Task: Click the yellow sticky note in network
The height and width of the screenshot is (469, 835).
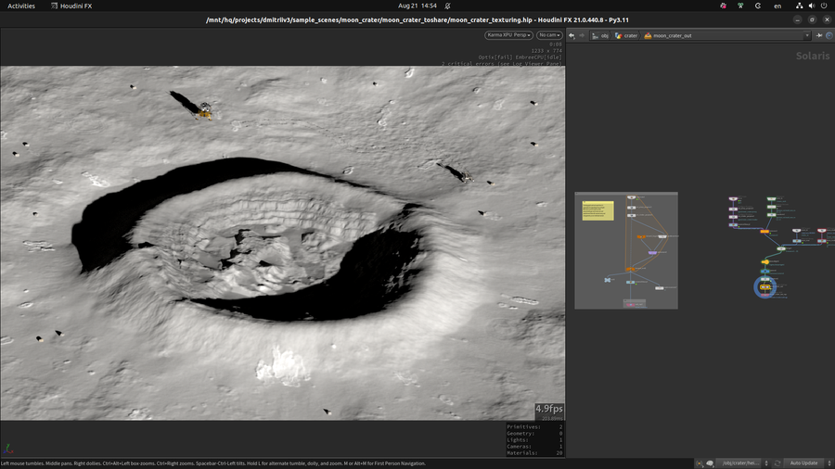Action: (597, 210)
